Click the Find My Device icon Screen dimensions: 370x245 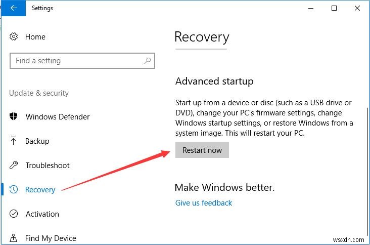click(14, 238)
